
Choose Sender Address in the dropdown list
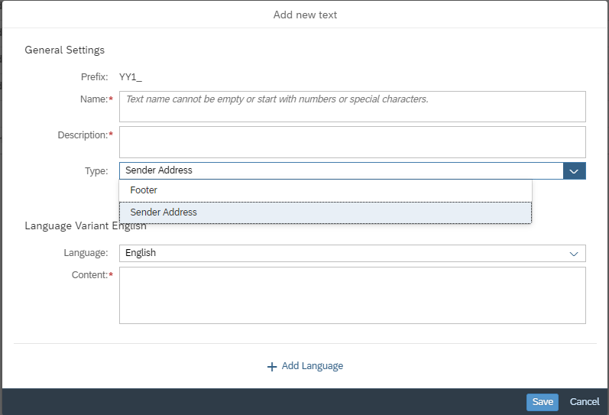(326, 212)
